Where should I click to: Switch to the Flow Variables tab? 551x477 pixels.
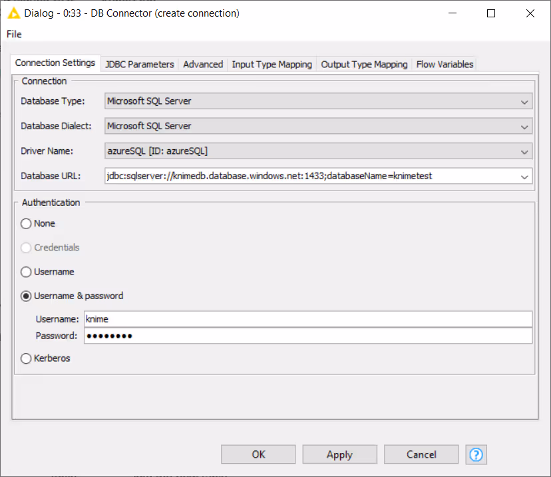pyautogui.click(x=443, y=64)
